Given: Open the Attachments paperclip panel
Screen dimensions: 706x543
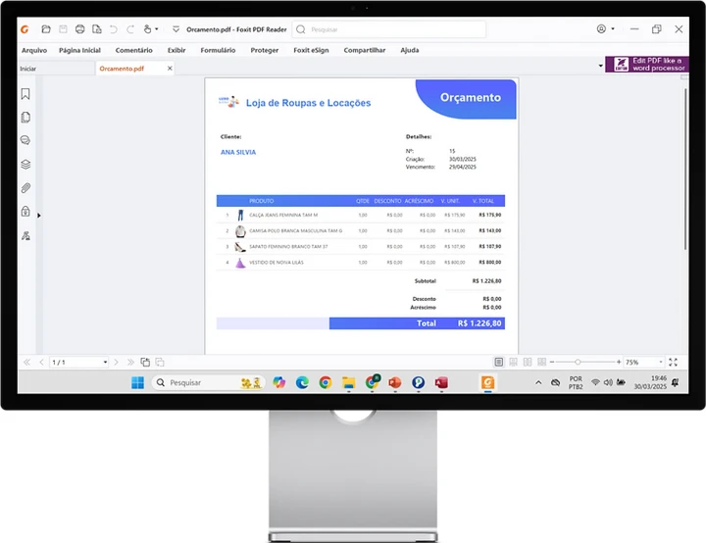Looking at the screenshot, I should [x=25, y=188].
